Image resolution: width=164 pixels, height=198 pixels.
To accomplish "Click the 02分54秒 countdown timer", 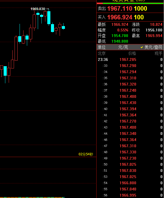I will [86, 154].
